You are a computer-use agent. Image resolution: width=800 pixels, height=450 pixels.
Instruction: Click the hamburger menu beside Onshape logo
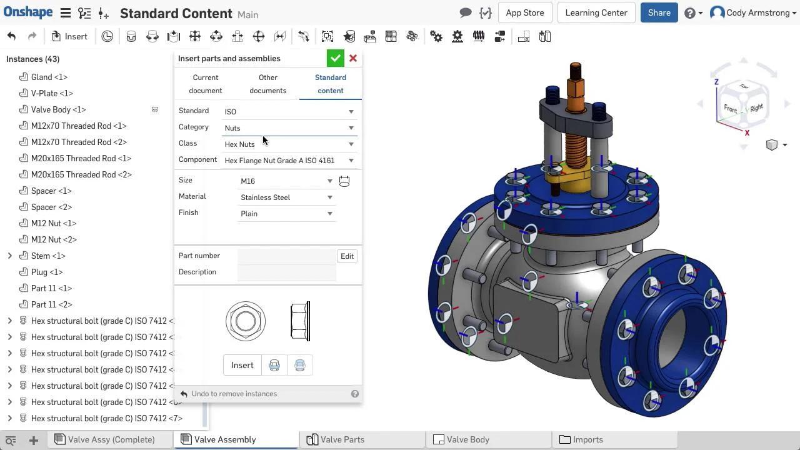[x=65, y=12]
